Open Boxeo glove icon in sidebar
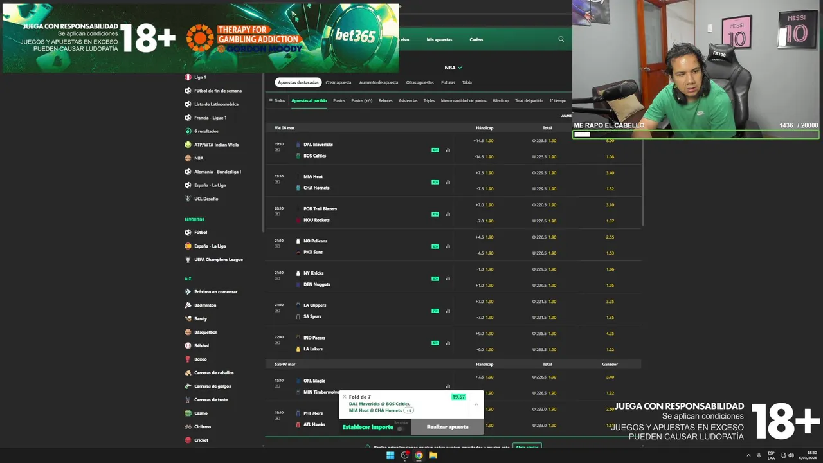 pyautogui.click(x=188, y=359)
